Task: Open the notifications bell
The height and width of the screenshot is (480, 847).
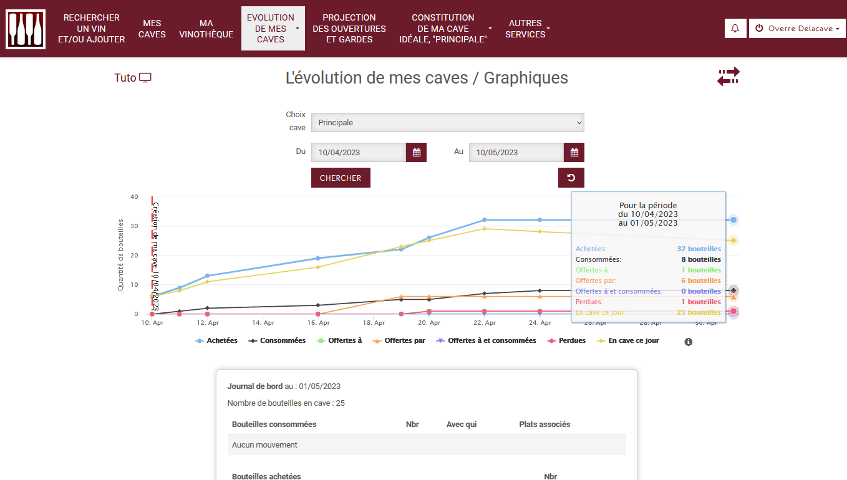Action: pyautogui.click(x=735, y=28)
